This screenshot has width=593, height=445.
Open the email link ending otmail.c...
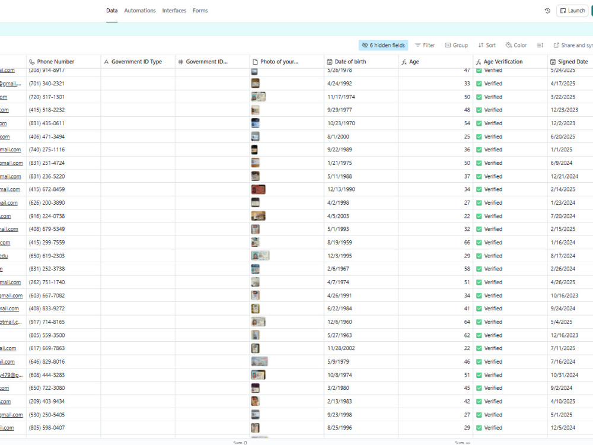tap(11, 322)
